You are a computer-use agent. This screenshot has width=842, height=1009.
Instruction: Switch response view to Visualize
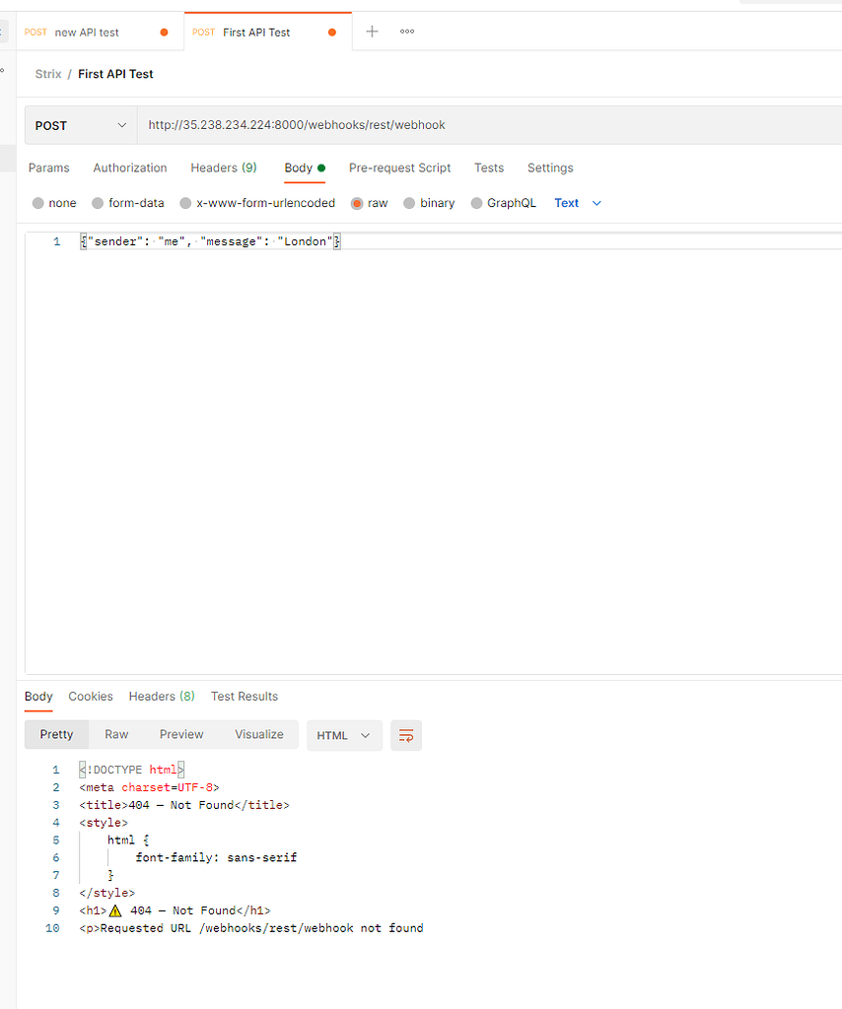[258, 734]
